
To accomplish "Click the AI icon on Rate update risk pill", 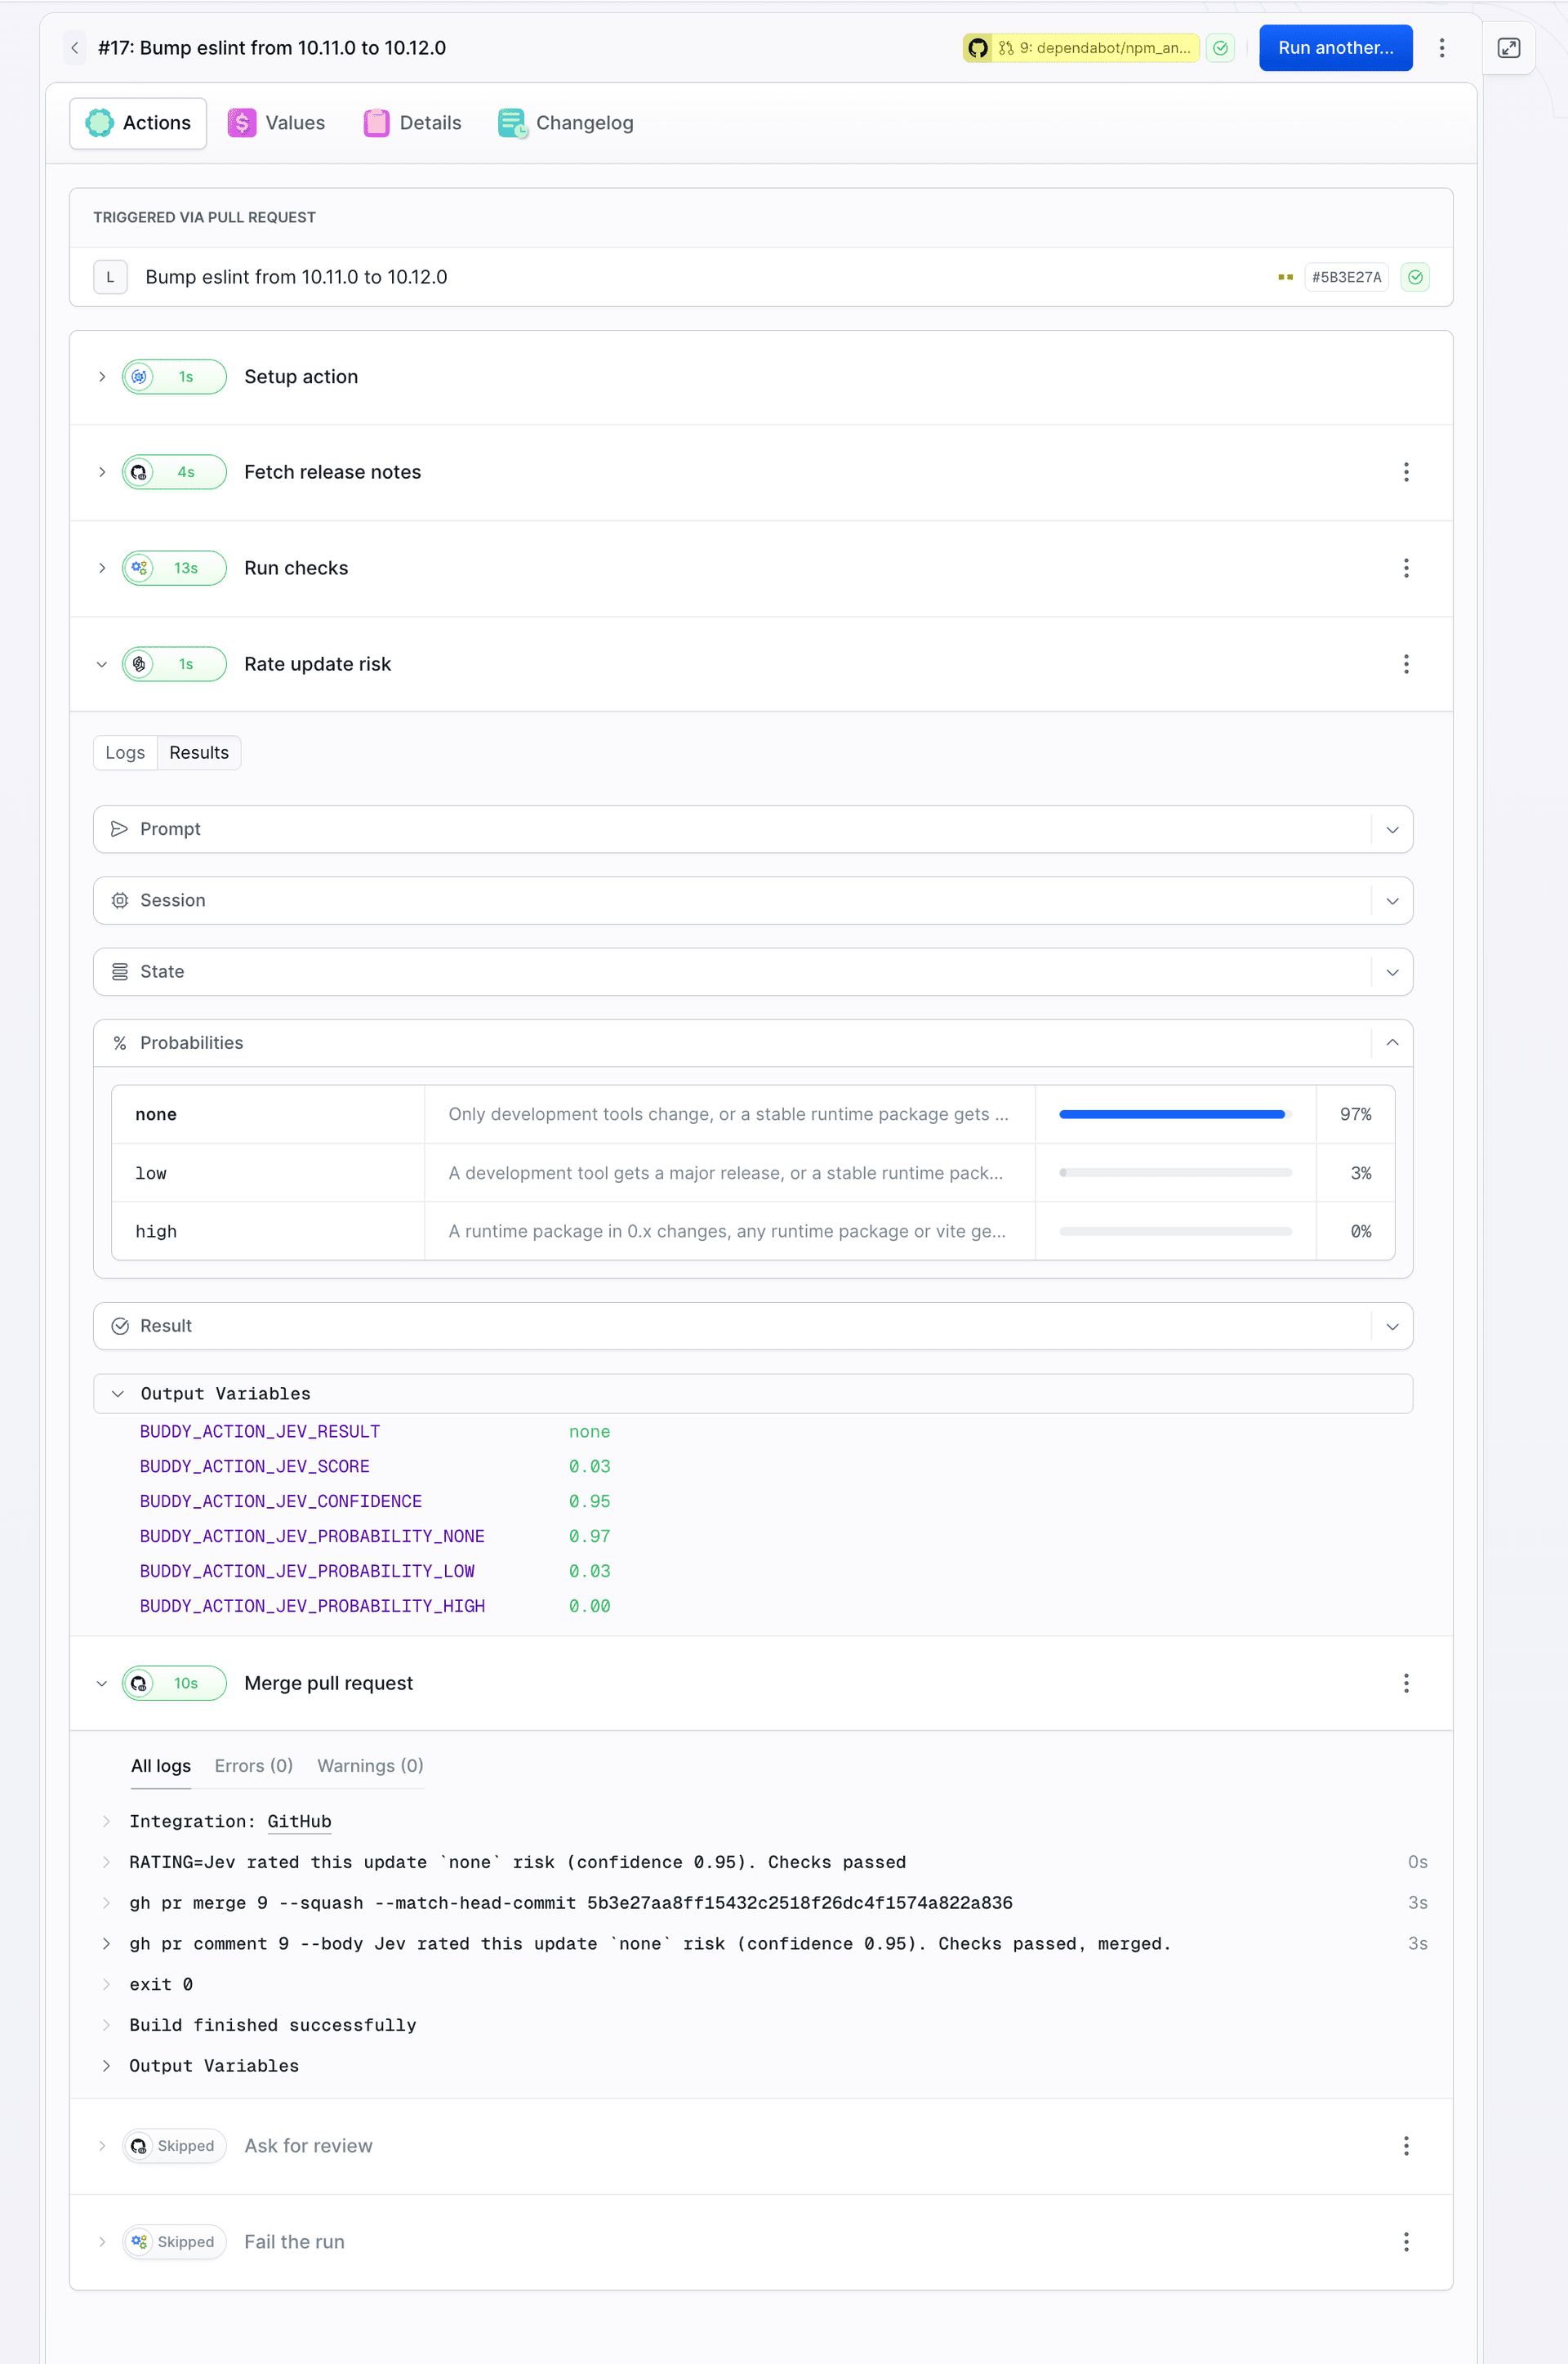I will coord(139,664).
